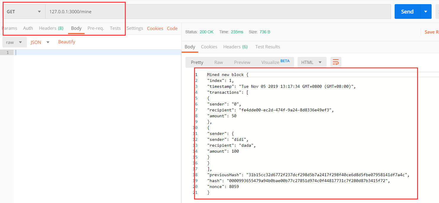Click the "index": 1 line
The height and width of the screenshot is (203, 439).
(x=220, y=81)
